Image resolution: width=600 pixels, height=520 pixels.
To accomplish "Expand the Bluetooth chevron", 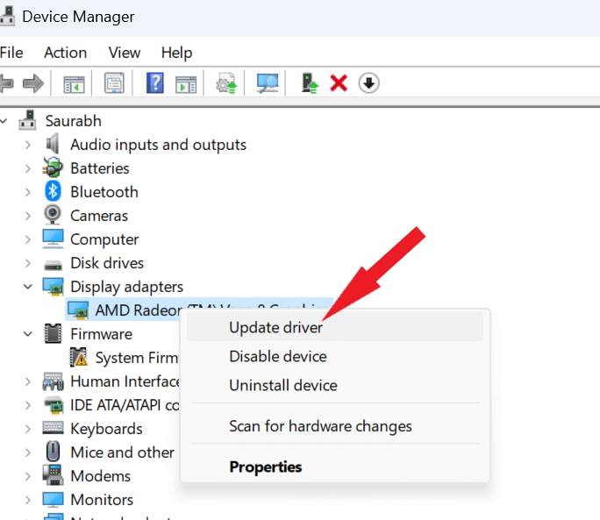I will point(27,192).
